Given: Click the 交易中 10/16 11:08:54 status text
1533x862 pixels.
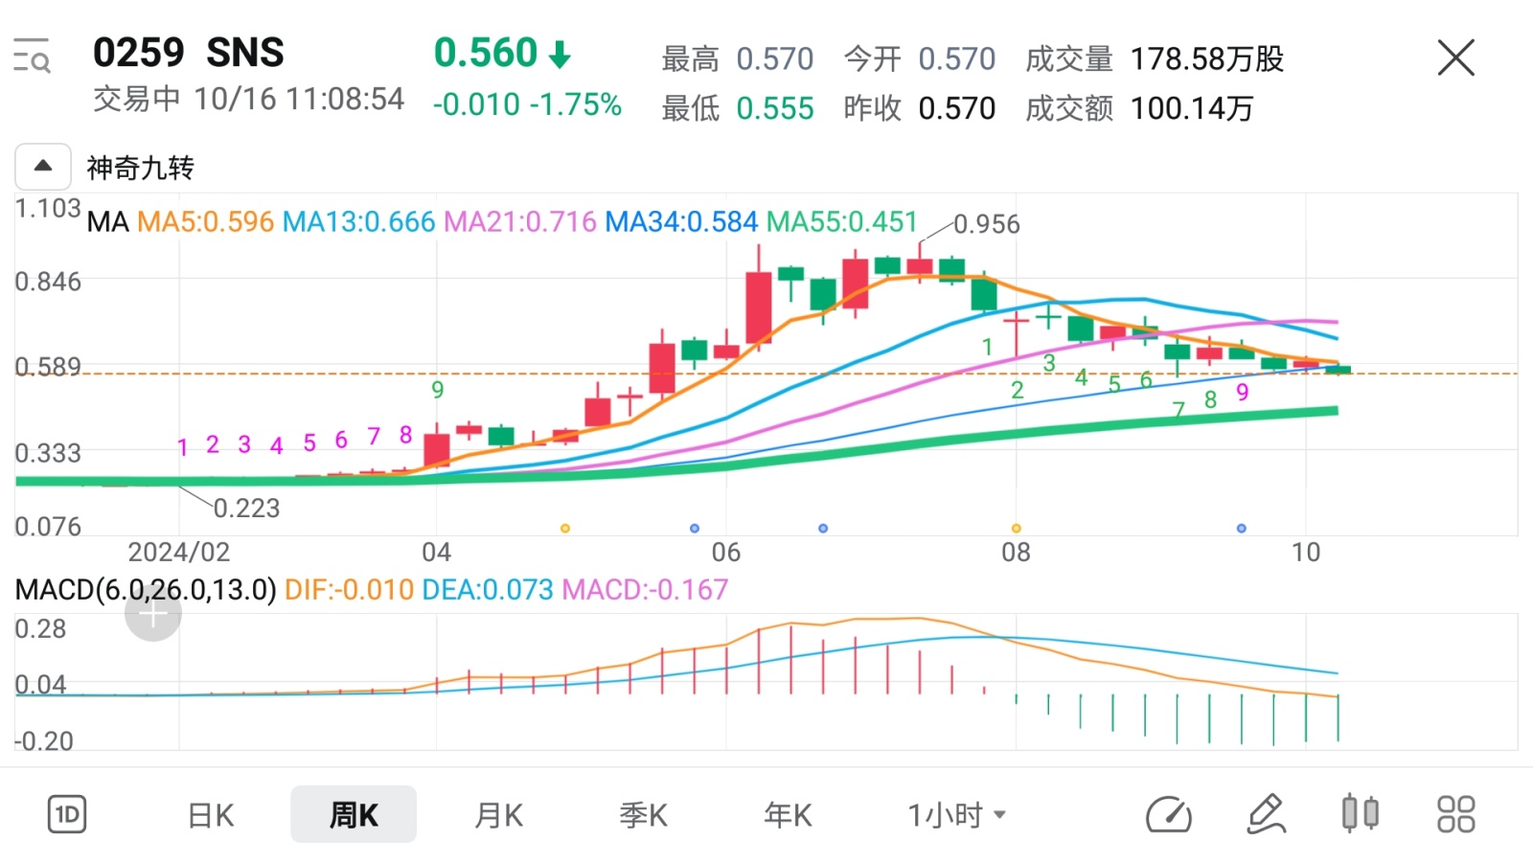Looking at the screenshot, I should 248,99.
